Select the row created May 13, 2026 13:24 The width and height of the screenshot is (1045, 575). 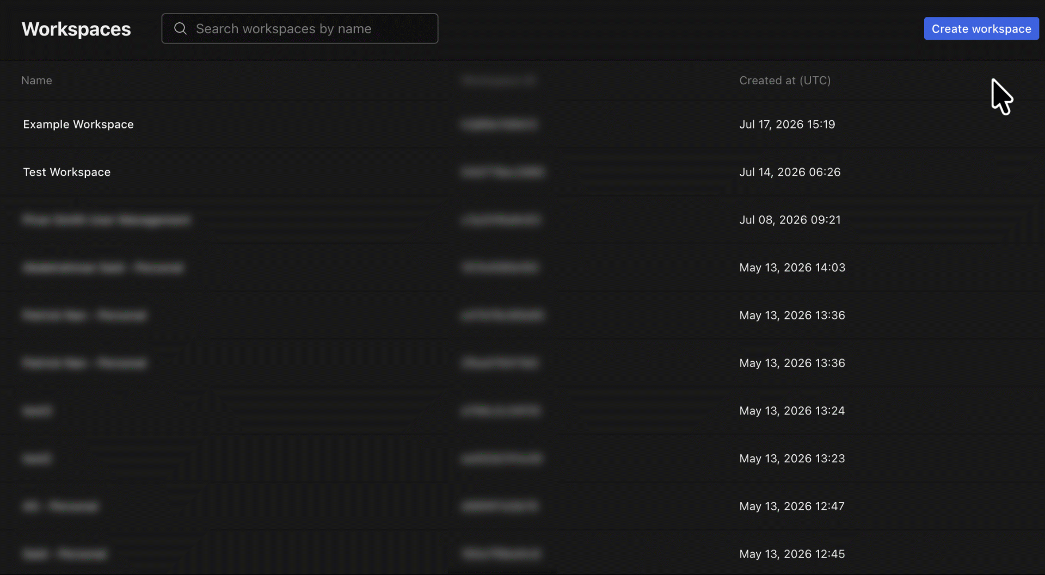click(x=522, y=411)
